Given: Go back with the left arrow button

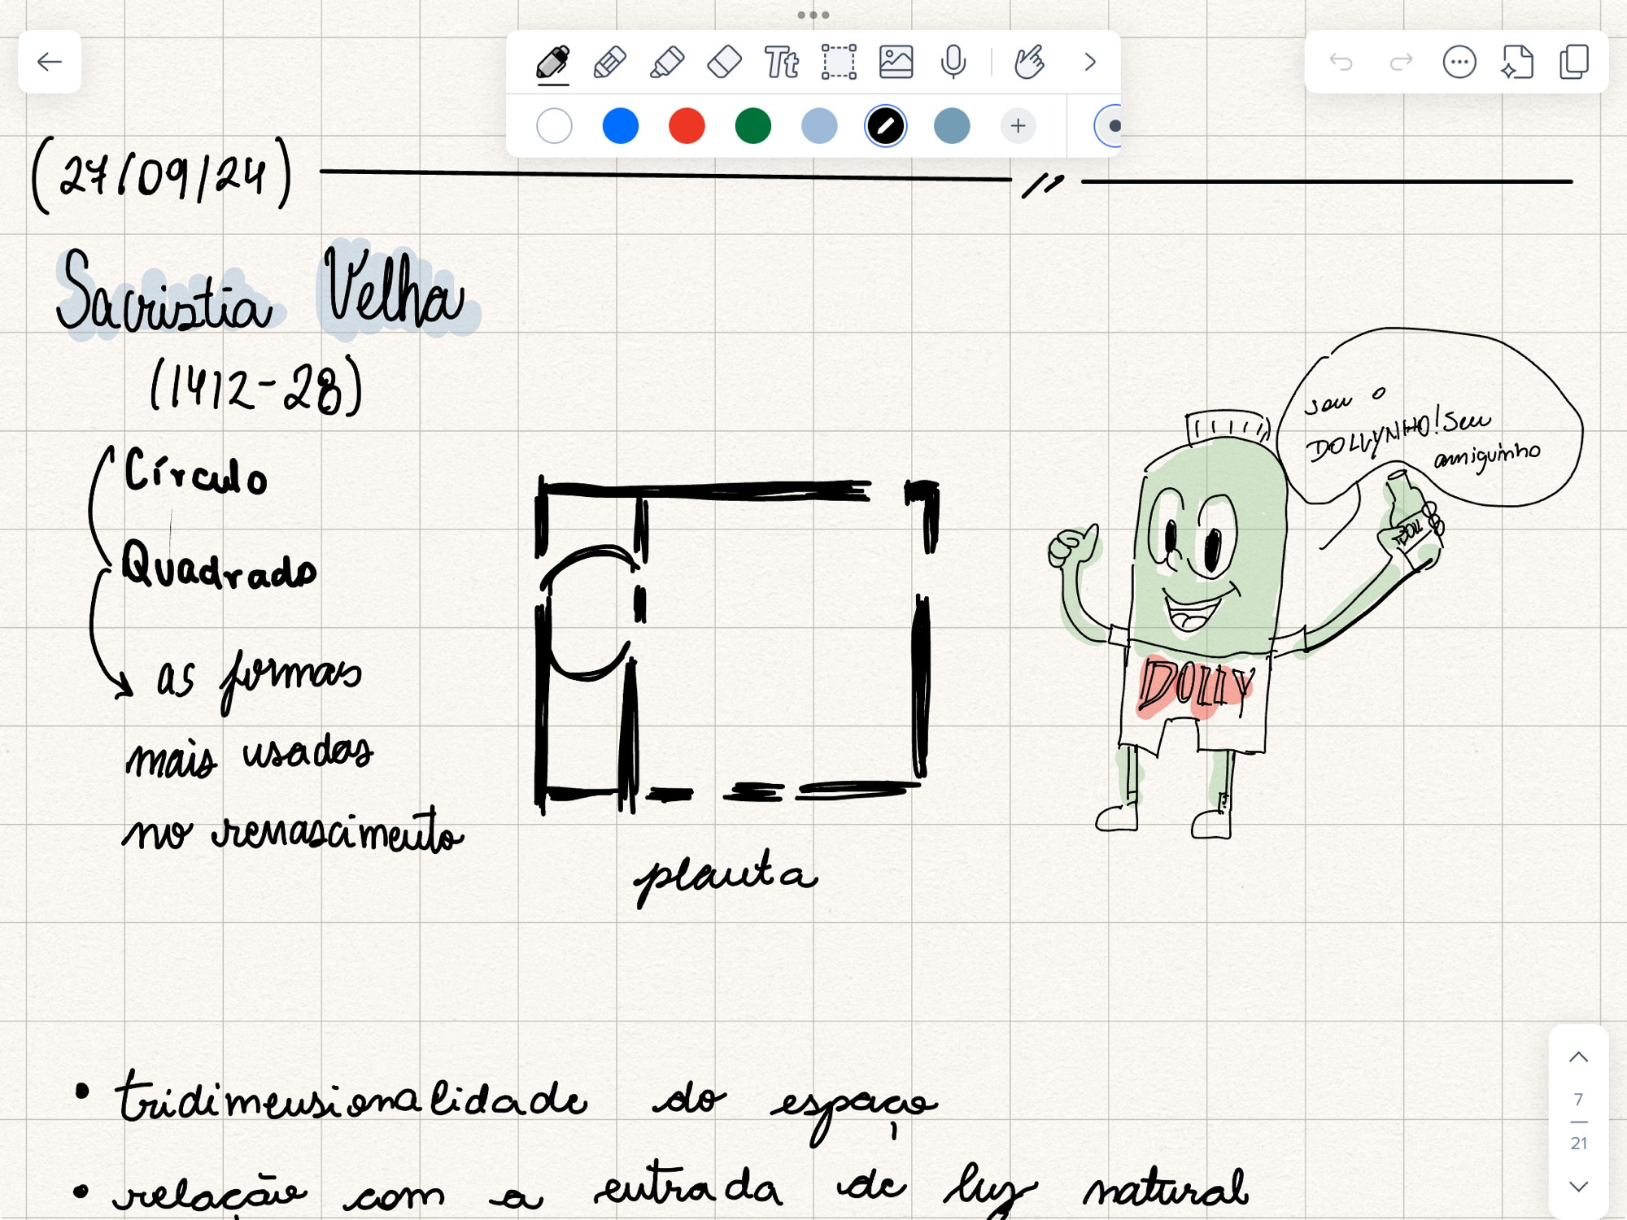Looking at the screenshot, I should pyautogui.click(x=50, y=62).
